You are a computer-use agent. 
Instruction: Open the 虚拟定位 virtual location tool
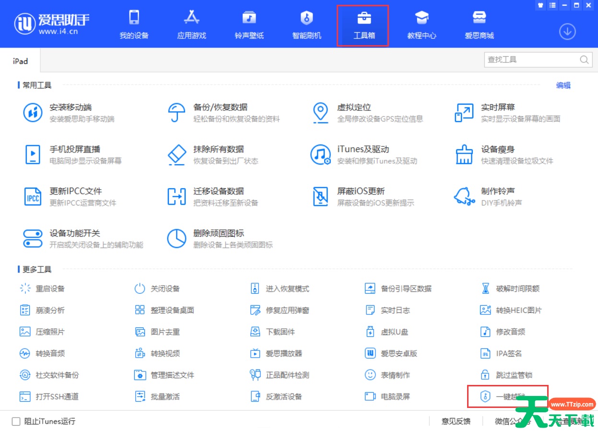click(353, 108)
